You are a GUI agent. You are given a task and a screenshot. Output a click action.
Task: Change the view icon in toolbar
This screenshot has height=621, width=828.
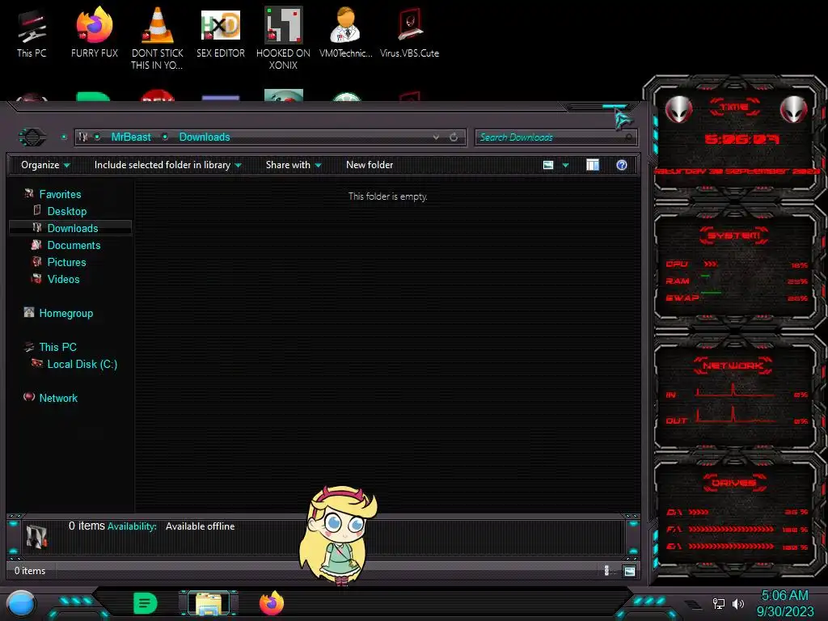tap(548, 165)
